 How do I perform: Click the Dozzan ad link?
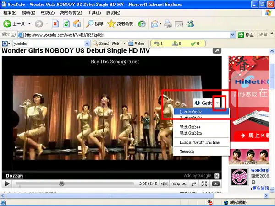click(x=14, y=176)
